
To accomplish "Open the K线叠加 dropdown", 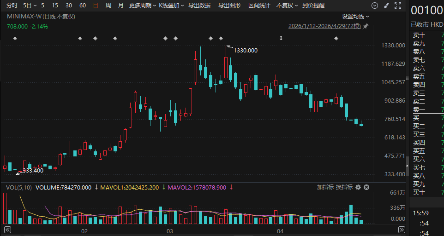I will [x=171, y=6].
